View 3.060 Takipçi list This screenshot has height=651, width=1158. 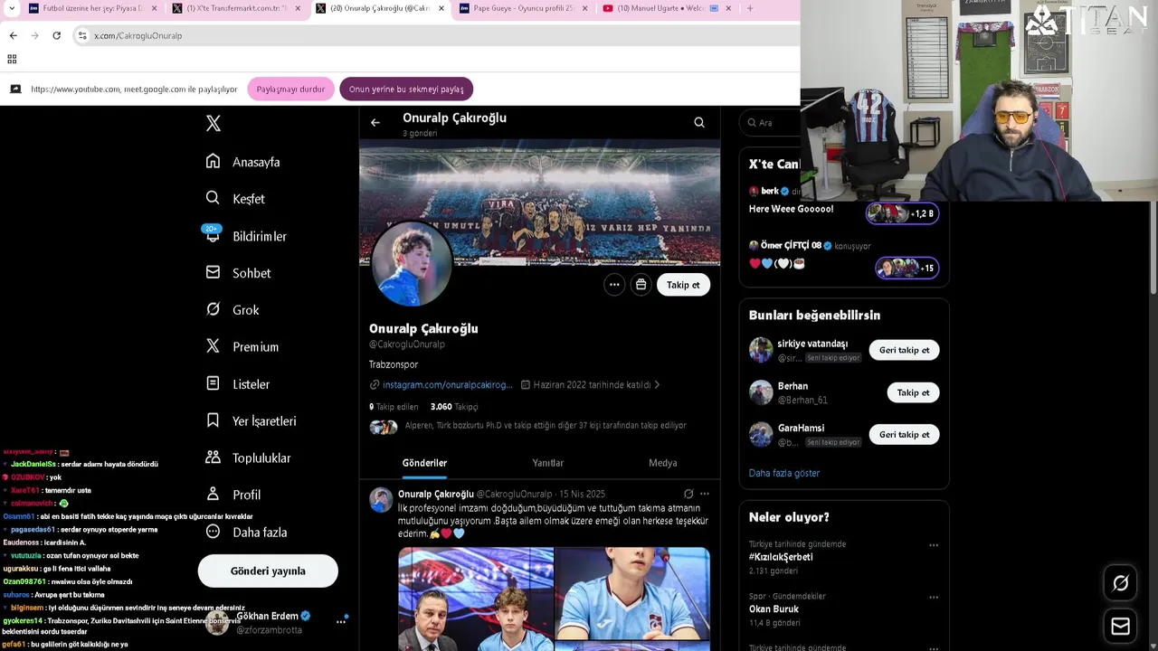pyautogui.click(x=454, y=407)
